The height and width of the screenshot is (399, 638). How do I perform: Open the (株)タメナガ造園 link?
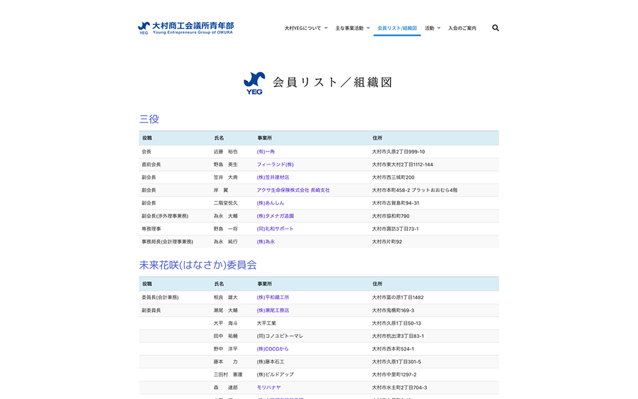(x=275, y=216)
